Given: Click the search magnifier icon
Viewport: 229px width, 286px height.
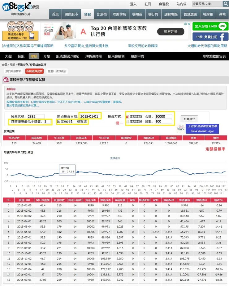Looking at the screenshot, I should 226,4.
